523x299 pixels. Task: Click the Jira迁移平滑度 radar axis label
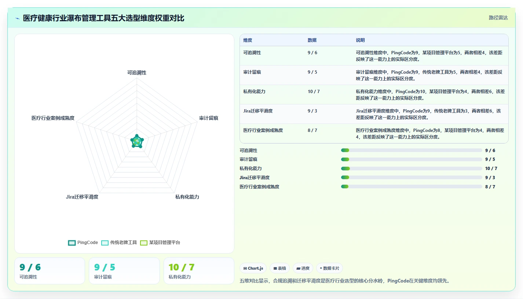[x=82, y=197]
